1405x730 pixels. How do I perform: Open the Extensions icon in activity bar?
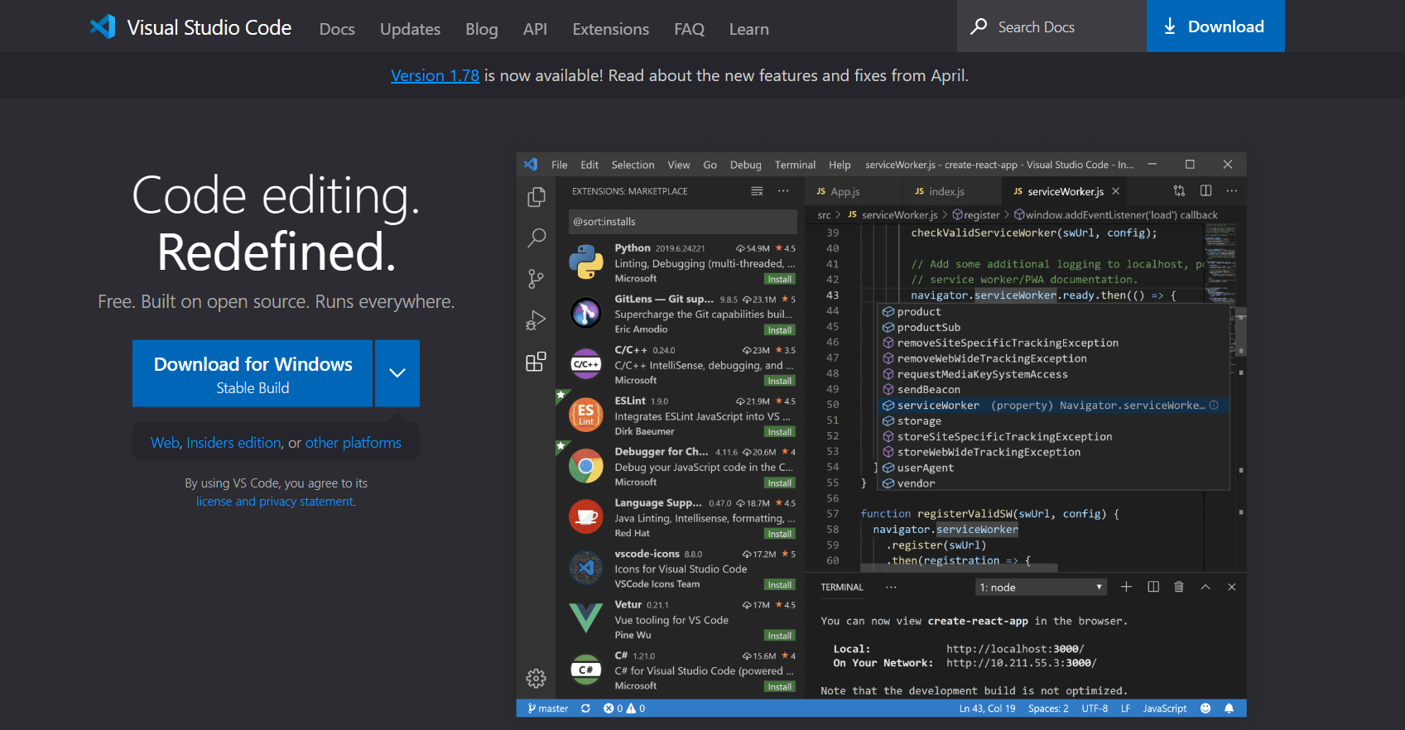pos(536,362)
